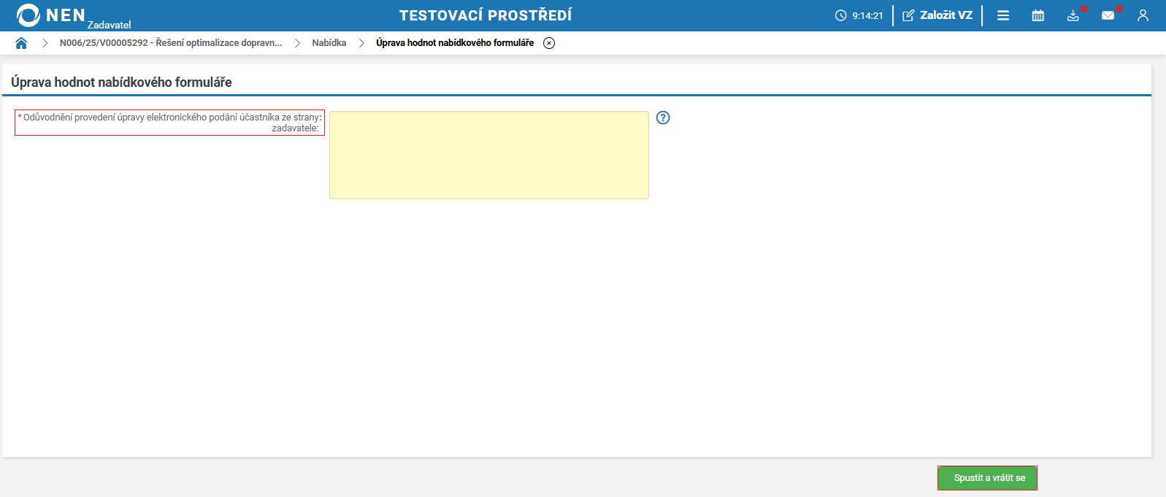Click the page heading Úprava hodnot nabídkového formuláře

pyautogui.click(x=121, y=82)
